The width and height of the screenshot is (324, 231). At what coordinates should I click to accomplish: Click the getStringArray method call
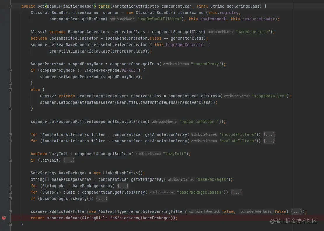[x=147, y=179]
